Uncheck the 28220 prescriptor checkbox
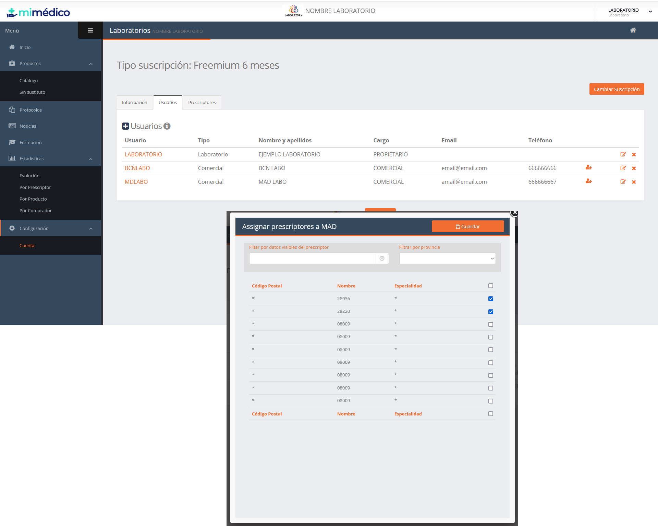Image resolution: width=658 pixels, height=526 pixels. tap(491, 312)
